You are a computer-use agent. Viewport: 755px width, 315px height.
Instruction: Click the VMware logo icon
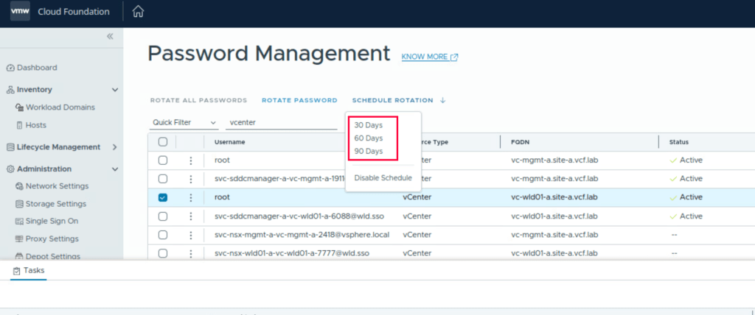[x=20, y=11]
